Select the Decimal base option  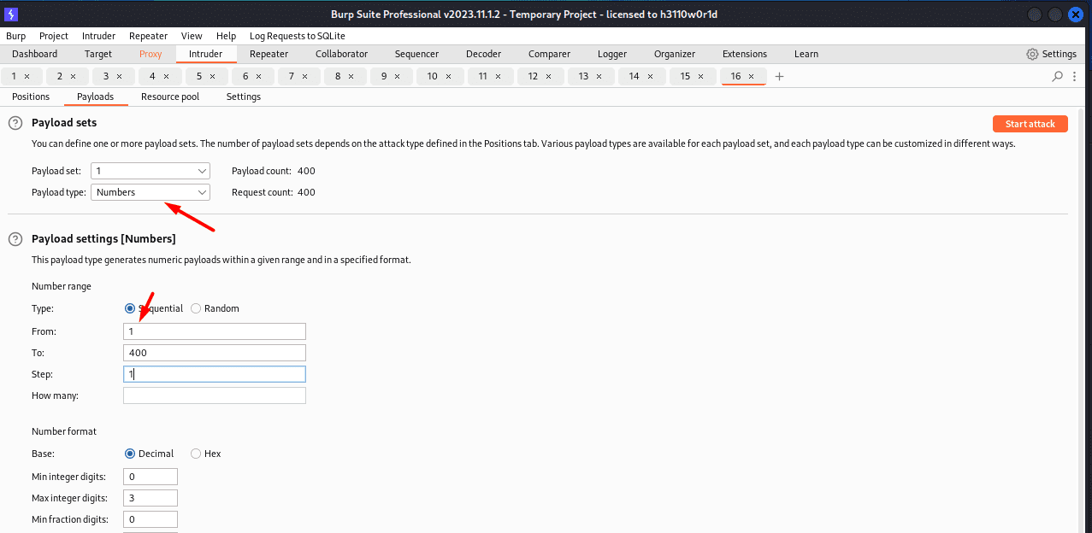click(x=130, y=454)
